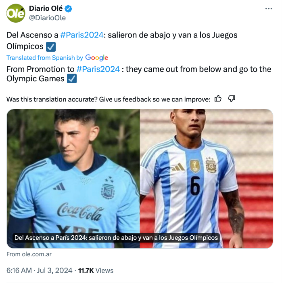The image size is (282, 283).
Task: Click the check mark emoji after Olímpicos
Action: [x=51, y=47]
